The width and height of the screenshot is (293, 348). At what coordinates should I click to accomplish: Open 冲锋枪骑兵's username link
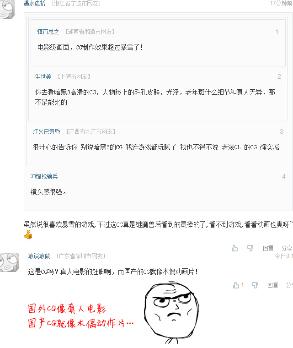coord(44,176)
